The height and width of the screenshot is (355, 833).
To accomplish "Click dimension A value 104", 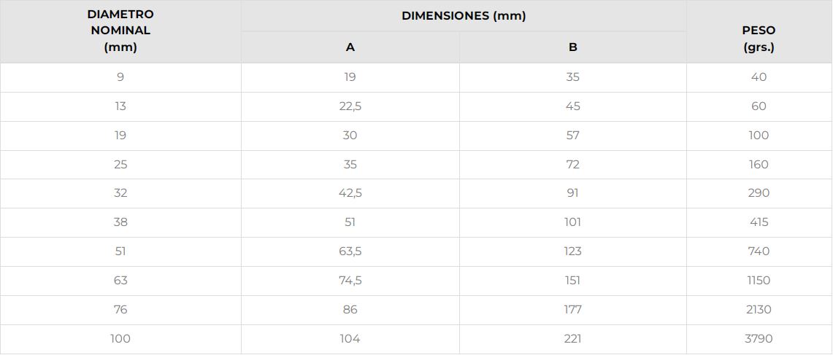I will pyautogui.click(x=350, y=339).
